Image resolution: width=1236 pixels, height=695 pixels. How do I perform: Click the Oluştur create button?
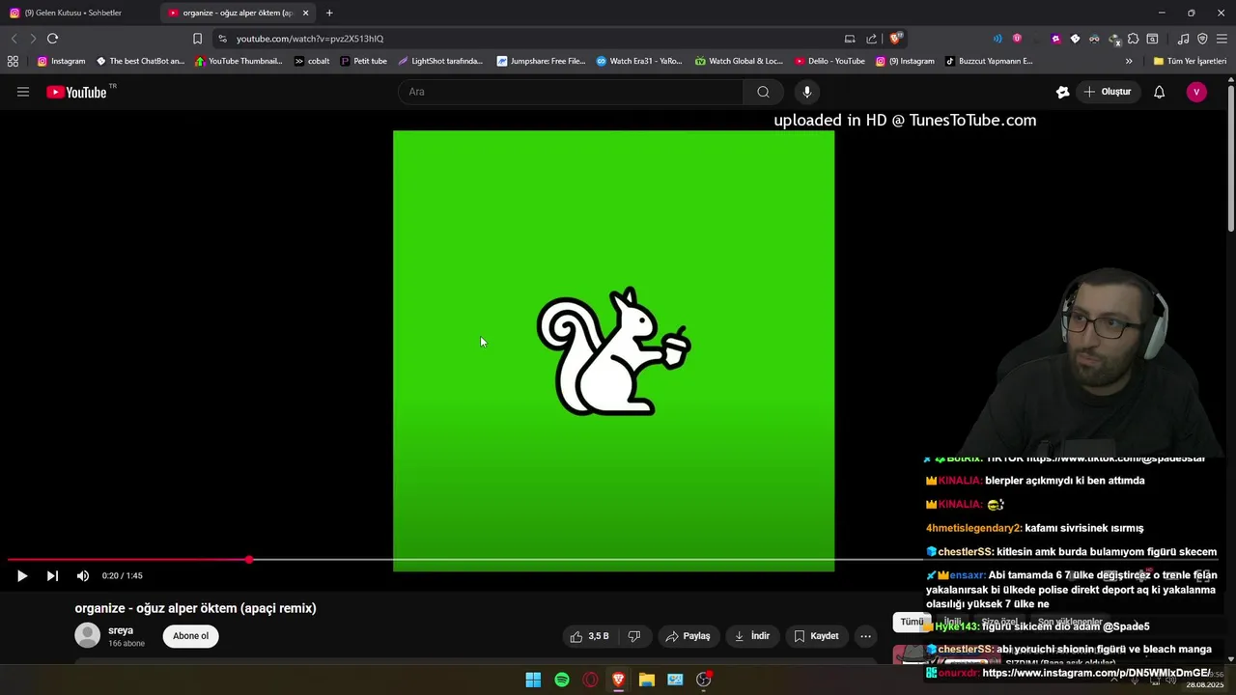(x=1107, y=92)
